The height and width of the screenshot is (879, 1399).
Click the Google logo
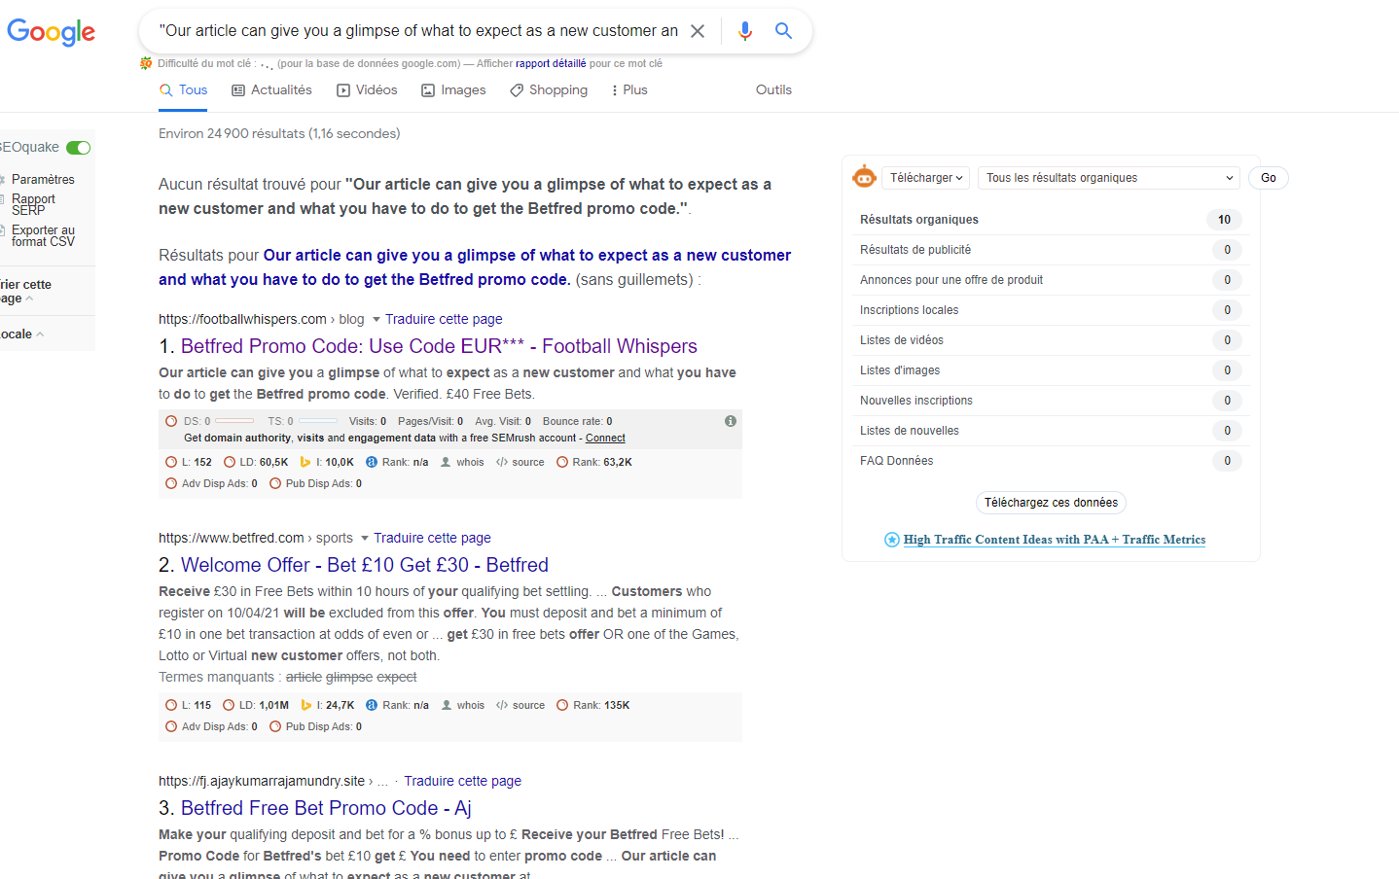coord(51,32)
